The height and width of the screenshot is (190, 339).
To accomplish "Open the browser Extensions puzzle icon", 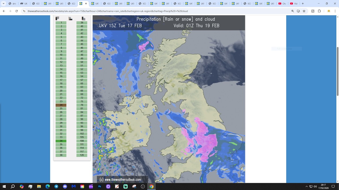I will (x=319, y=11).
